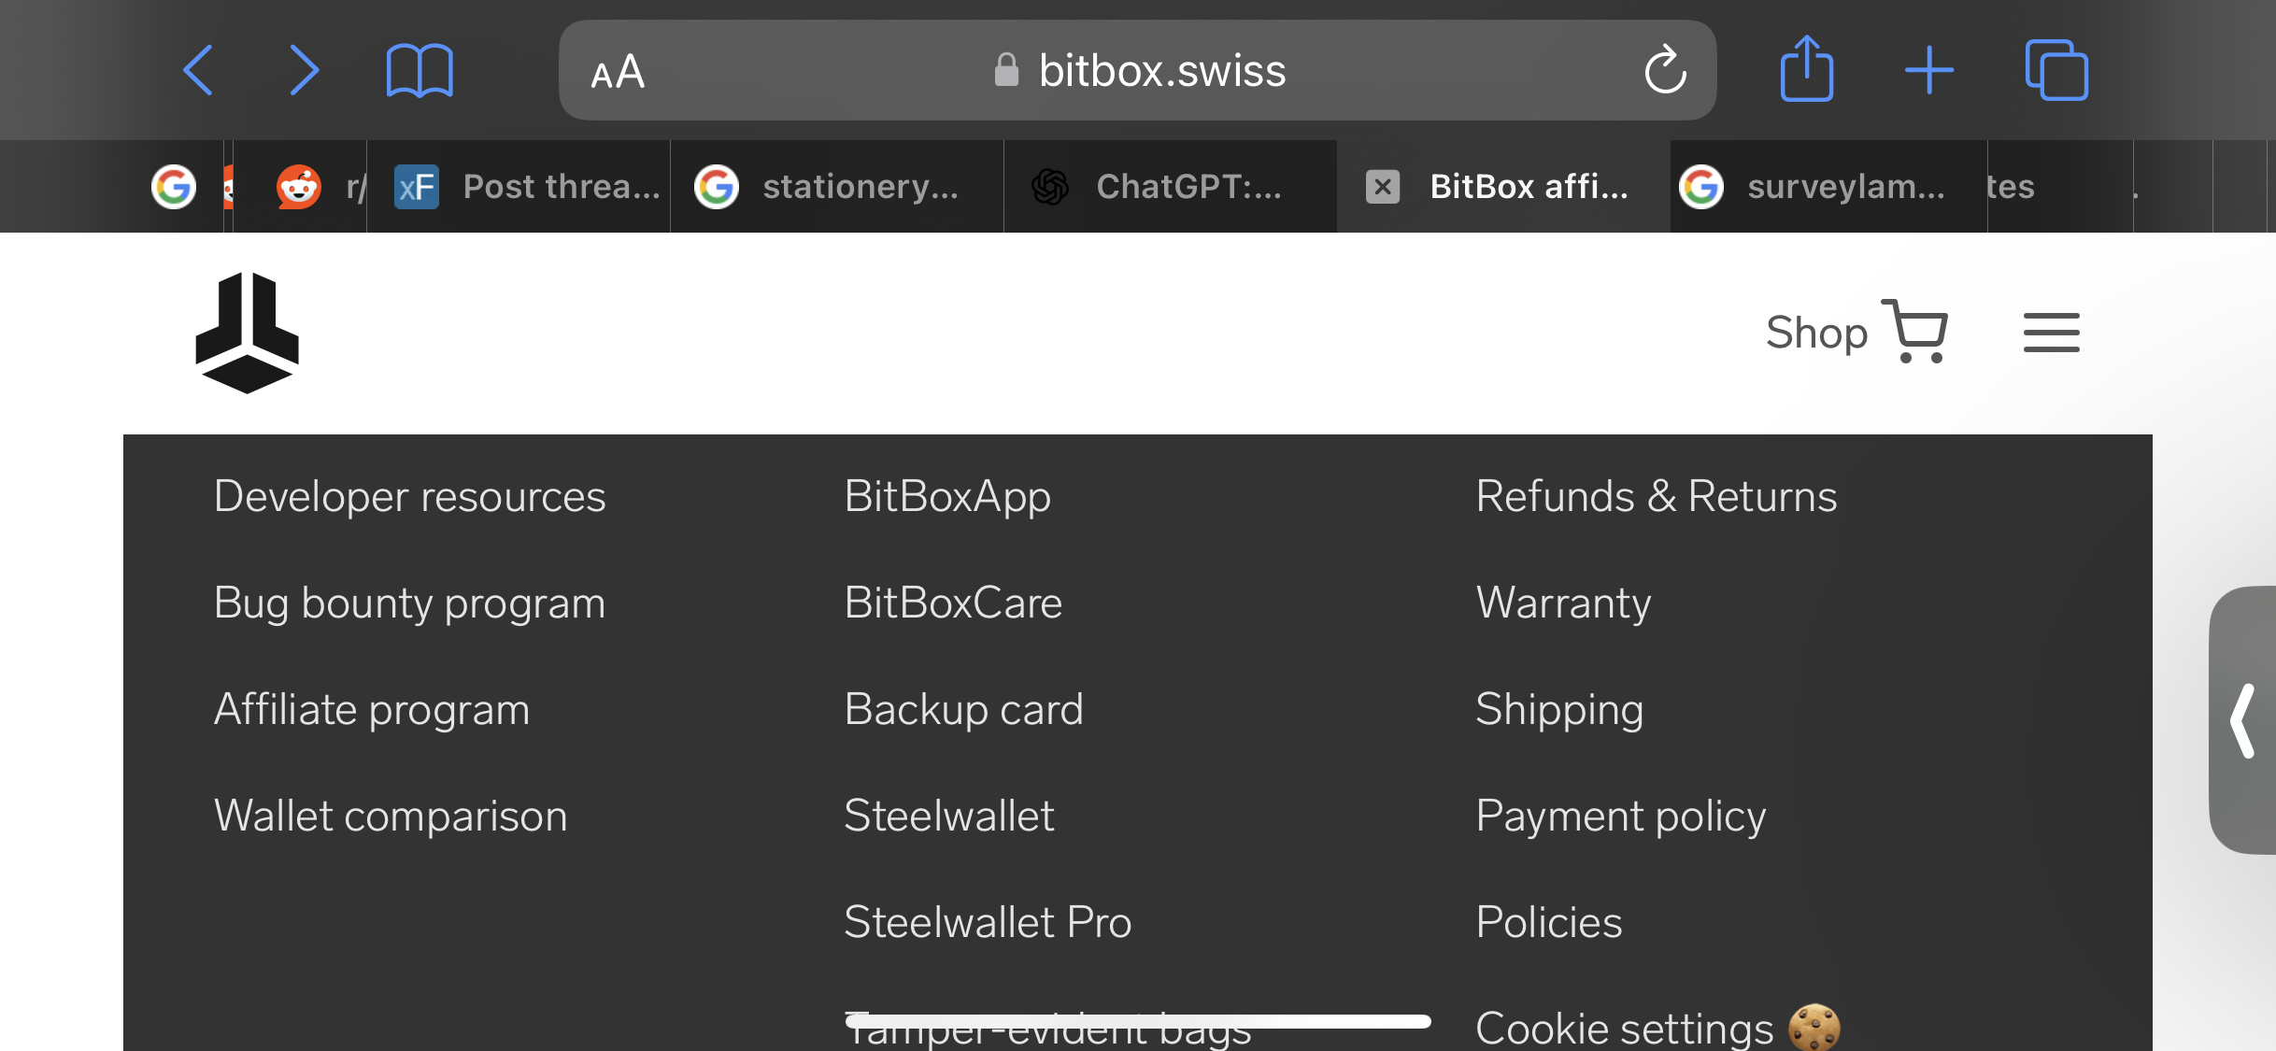This screenshot has height=1051, width=2276.
Task: Switch to the ChatGPT tab
Action: coord(1170,187)
